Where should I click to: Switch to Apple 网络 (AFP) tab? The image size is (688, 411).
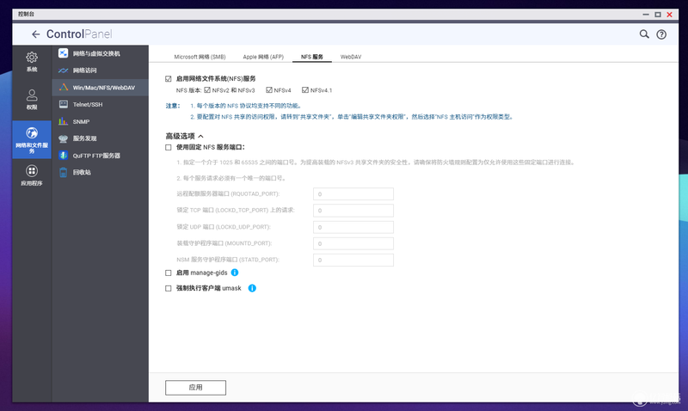[263, 57]
